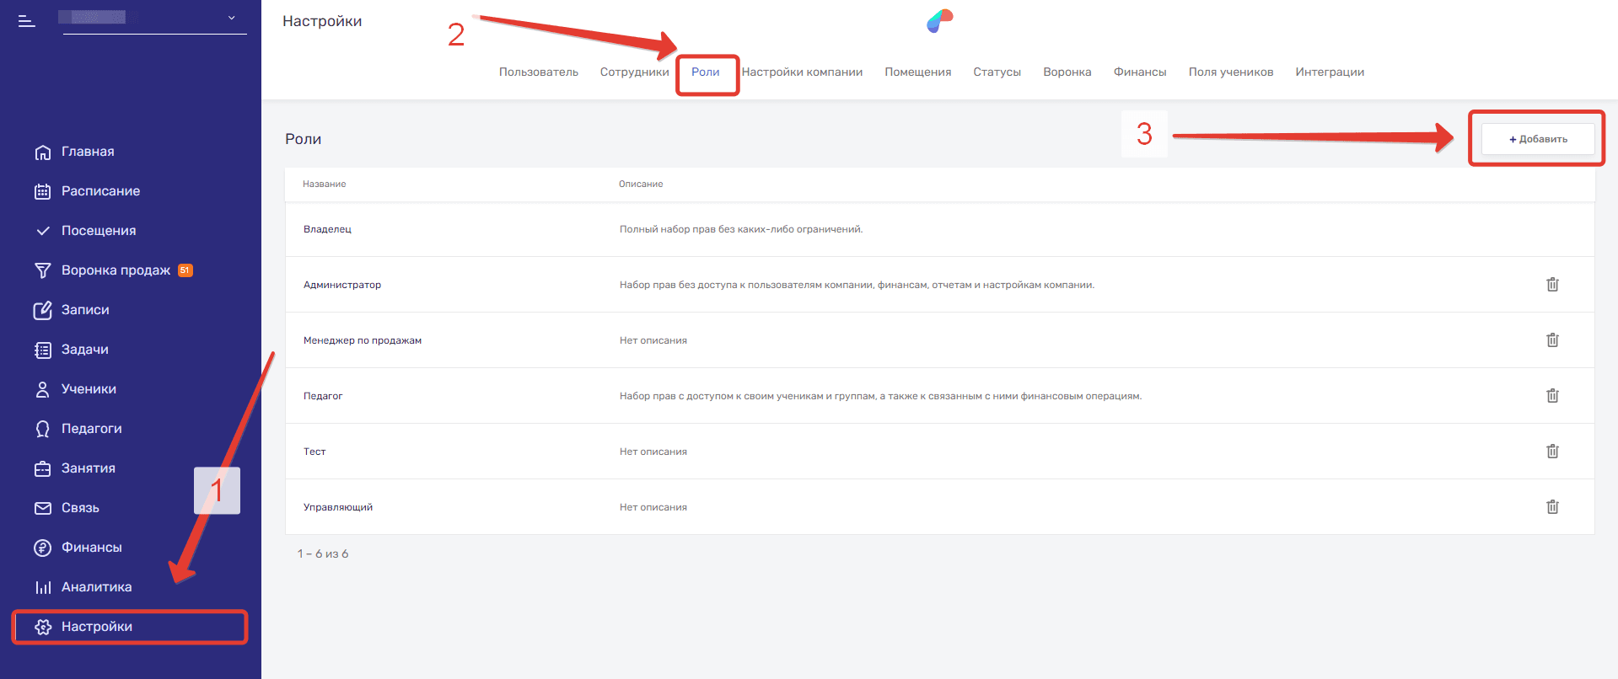1618x679 pixels.
Task: Open the Аналитика chart icon
Action: (x=42, y=587)
